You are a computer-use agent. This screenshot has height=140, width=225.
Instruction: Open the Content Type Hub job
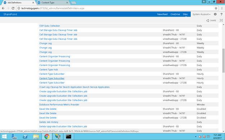tap(49, 70)
